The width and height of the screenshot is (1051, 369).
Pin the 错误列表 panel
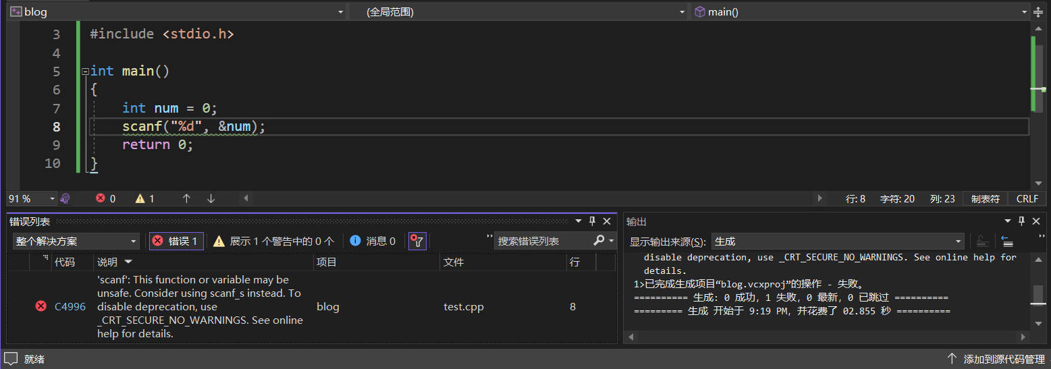pos(592,221)
